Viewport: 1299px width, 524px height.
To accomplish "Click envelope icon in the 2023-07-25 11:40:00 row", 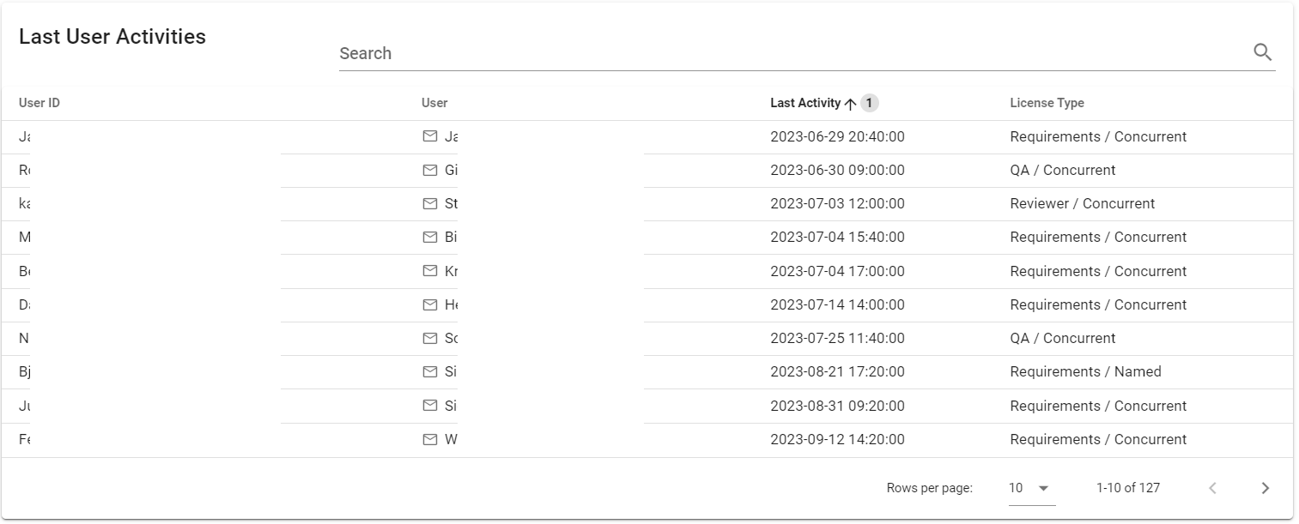I will coord(430,338).
